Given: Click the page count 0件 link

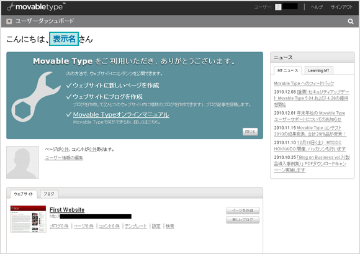Looking at the screenshot, I should pyautogui.click(x=65, y=149).
